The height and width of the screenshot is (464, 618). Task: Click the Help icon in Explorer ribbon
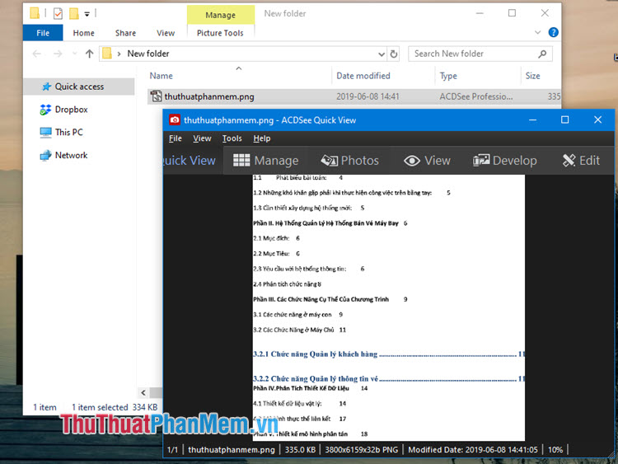[552, 33]
